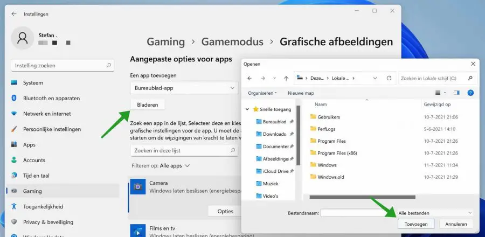Click back arrow in Openen dialog

click(250, 79)
